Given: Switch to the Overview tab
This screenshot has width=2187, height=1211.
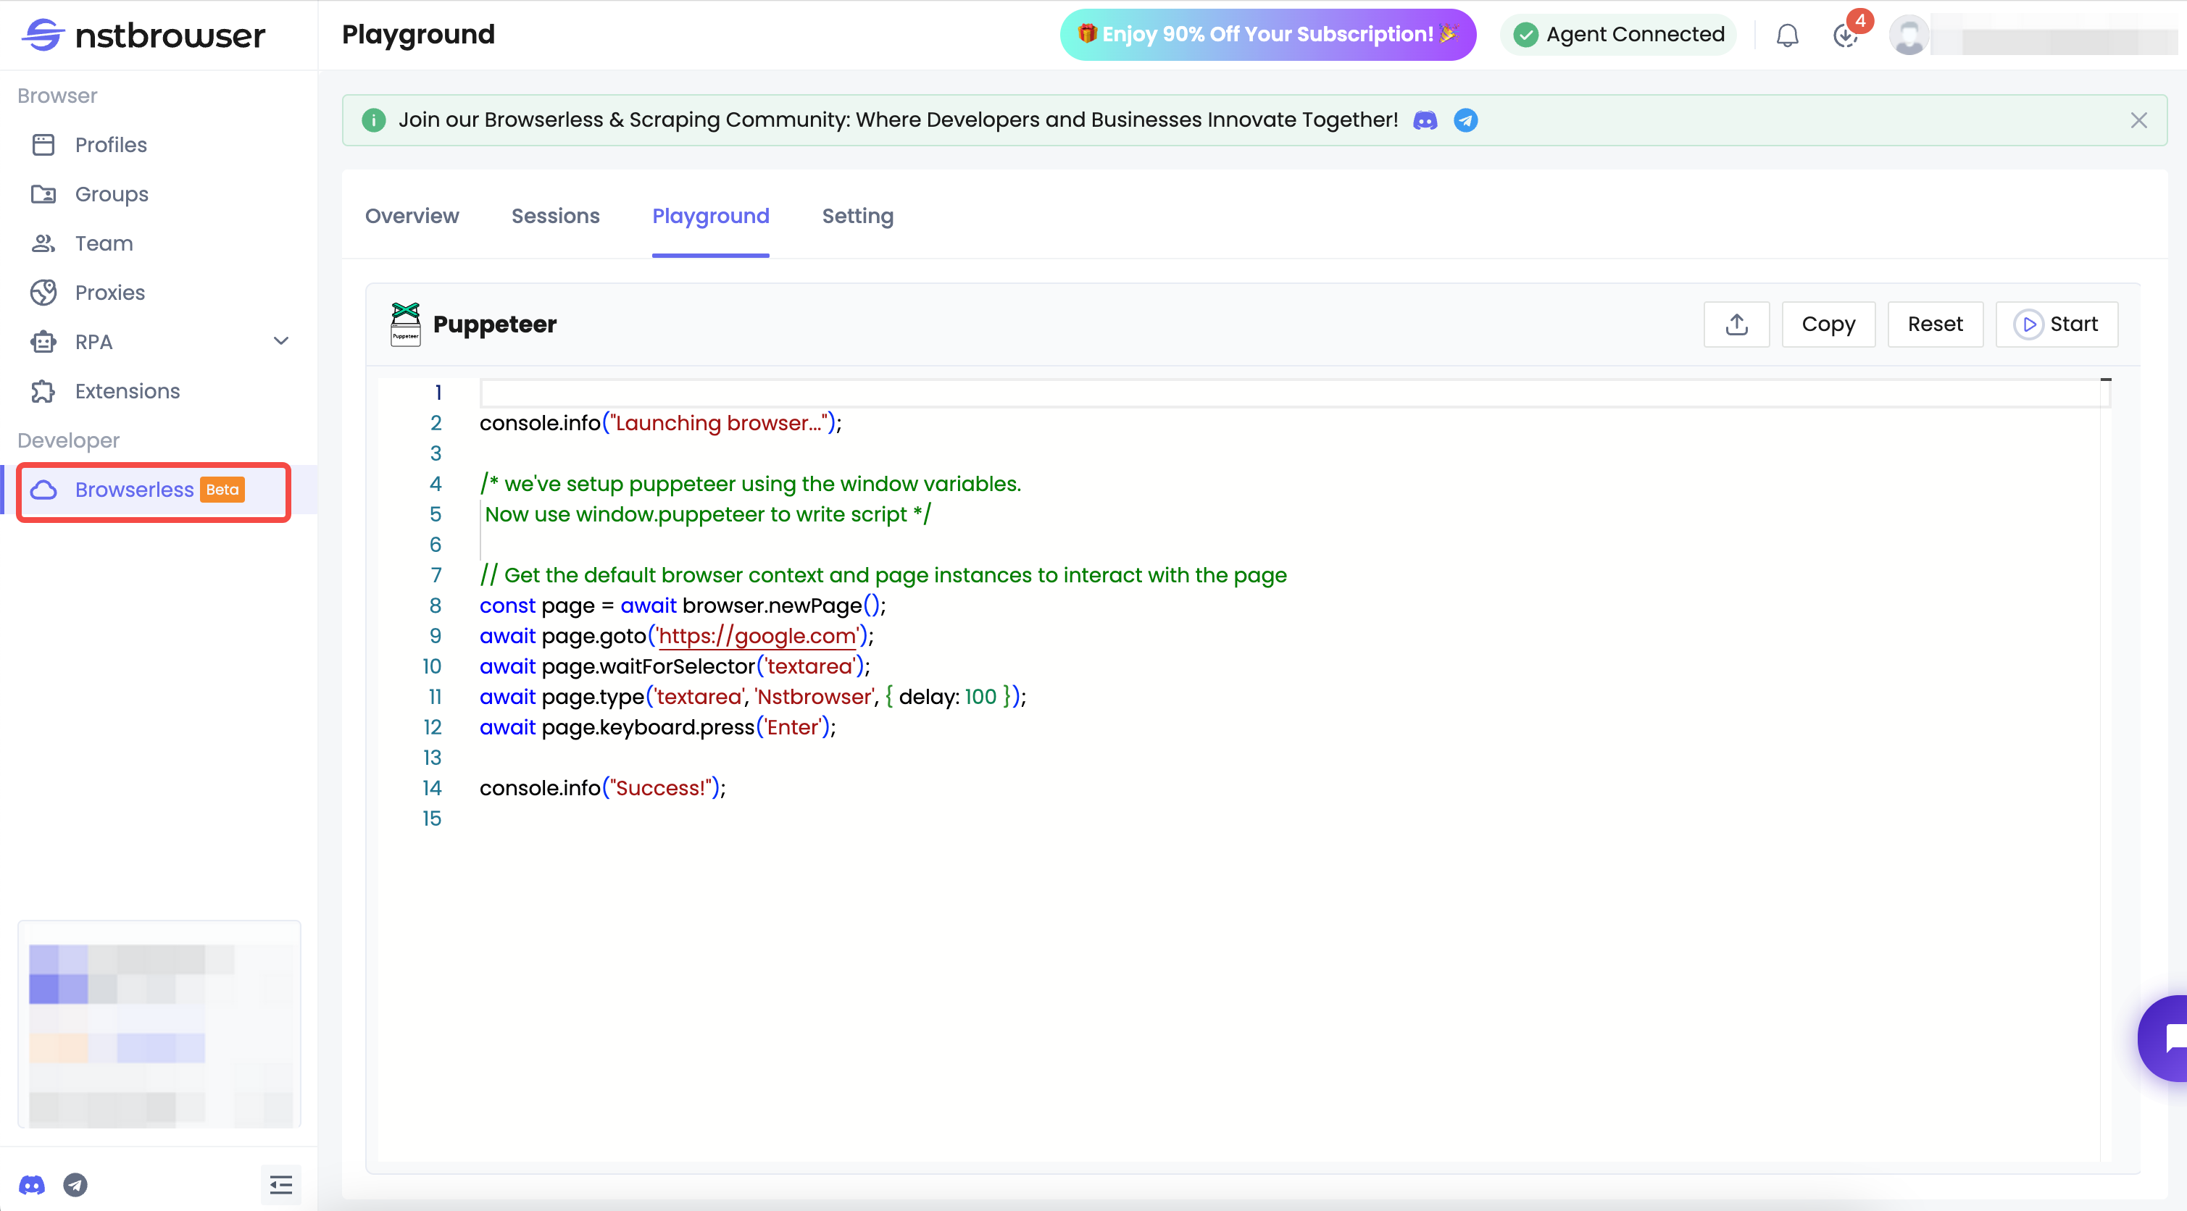Looking at the screenshot, I should pos(412,217).
